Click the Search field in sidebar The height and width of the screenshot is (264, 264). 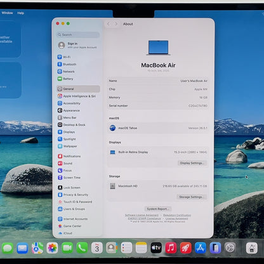[78, 34]
